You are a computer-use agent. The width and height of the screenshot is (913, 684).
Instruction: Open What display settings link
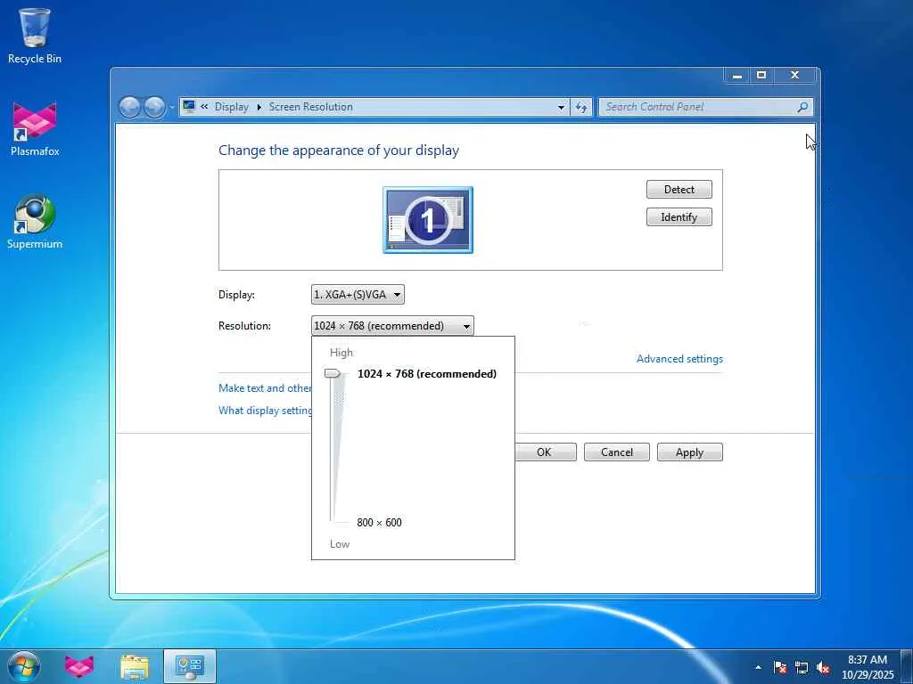coord(265,411)
